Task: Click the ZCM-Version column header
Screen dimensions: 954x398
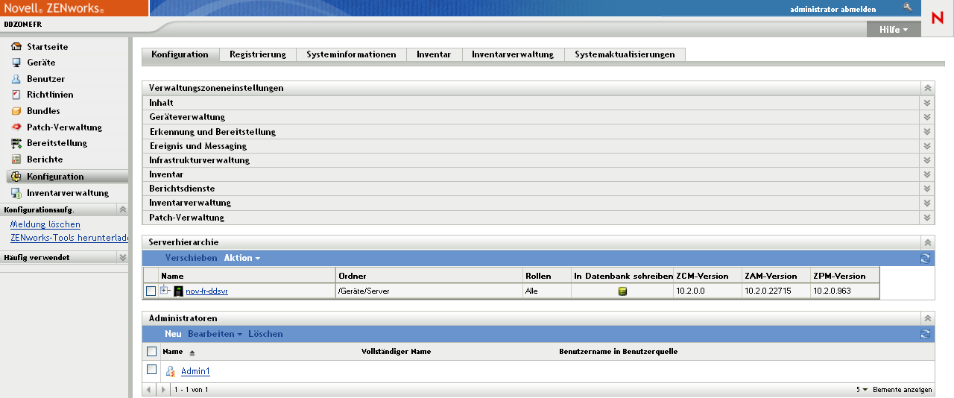Action: coord(702,276)
